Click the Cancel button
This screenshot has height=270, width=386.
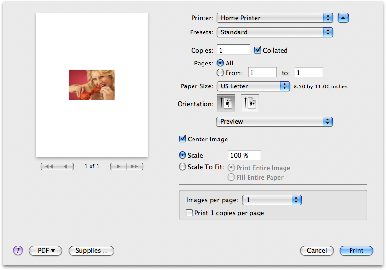pos(317,250)
